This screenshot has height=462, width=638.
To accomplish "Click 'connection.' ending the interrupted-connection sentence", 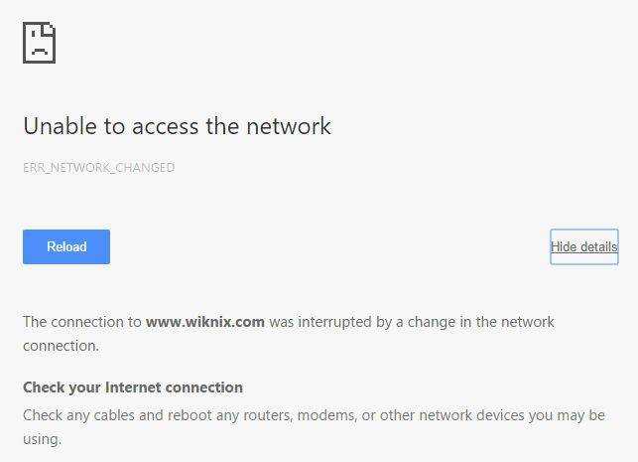I will [62, 346].
